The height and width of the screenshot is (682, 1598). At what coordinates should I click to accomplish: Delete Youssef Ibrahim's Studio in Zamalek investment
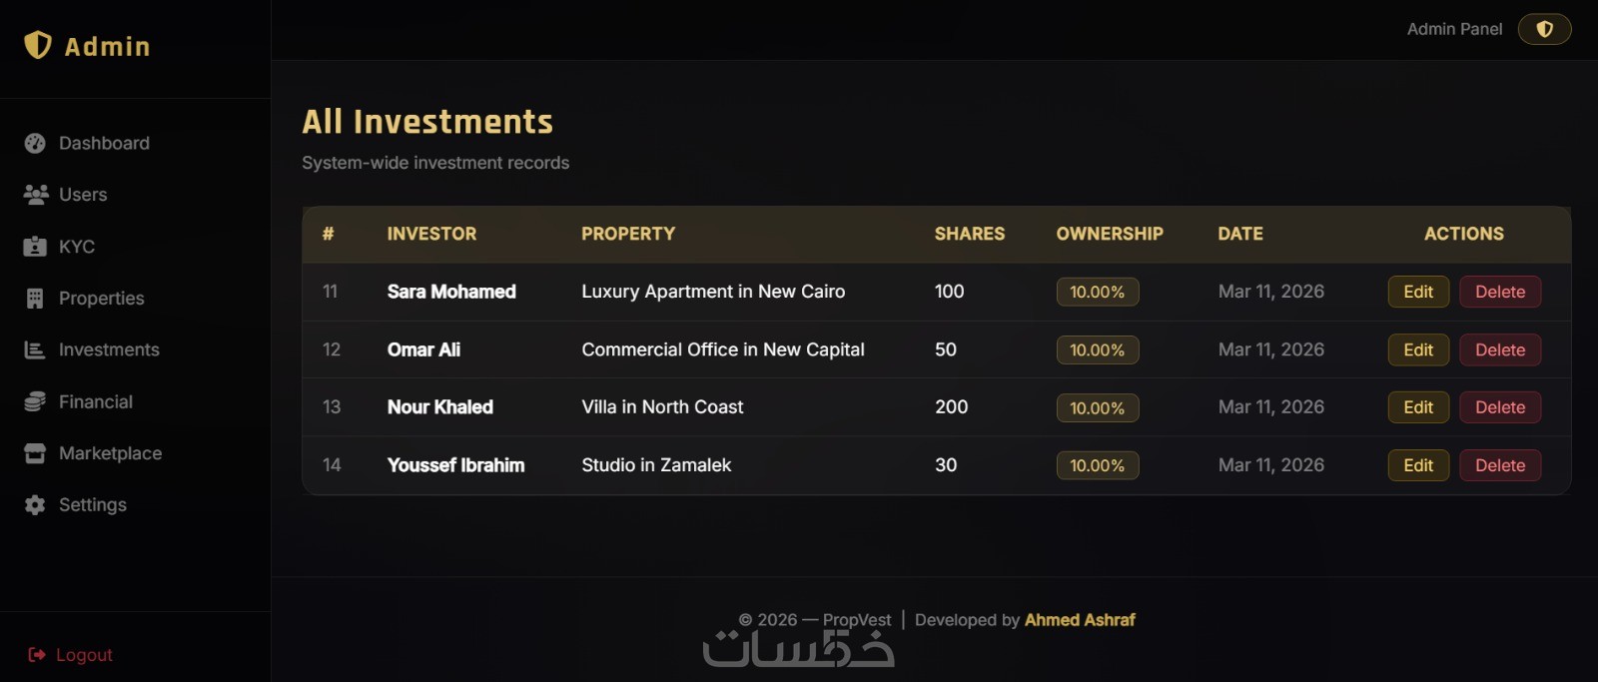coord(1499,465)
